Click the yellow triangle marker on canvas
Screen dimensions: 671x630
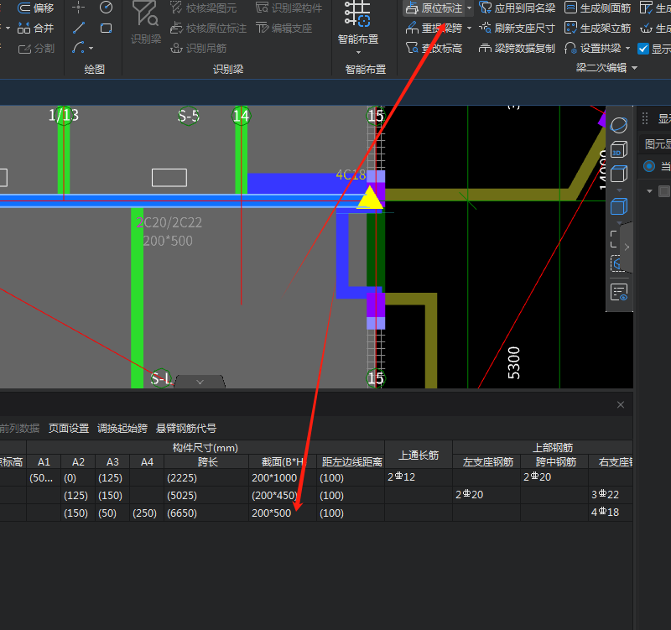(370, 198)
